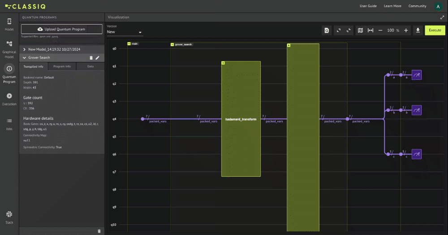Open the Slack link in the sidebar
448x235 pixels.
coord(9,218)
